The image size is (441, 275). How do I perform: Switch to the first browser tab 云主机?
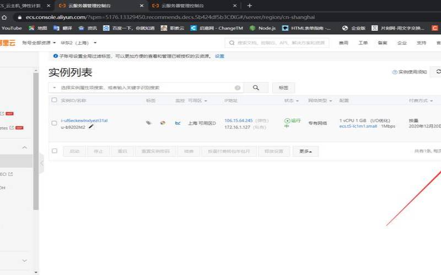tap(23, 5)
